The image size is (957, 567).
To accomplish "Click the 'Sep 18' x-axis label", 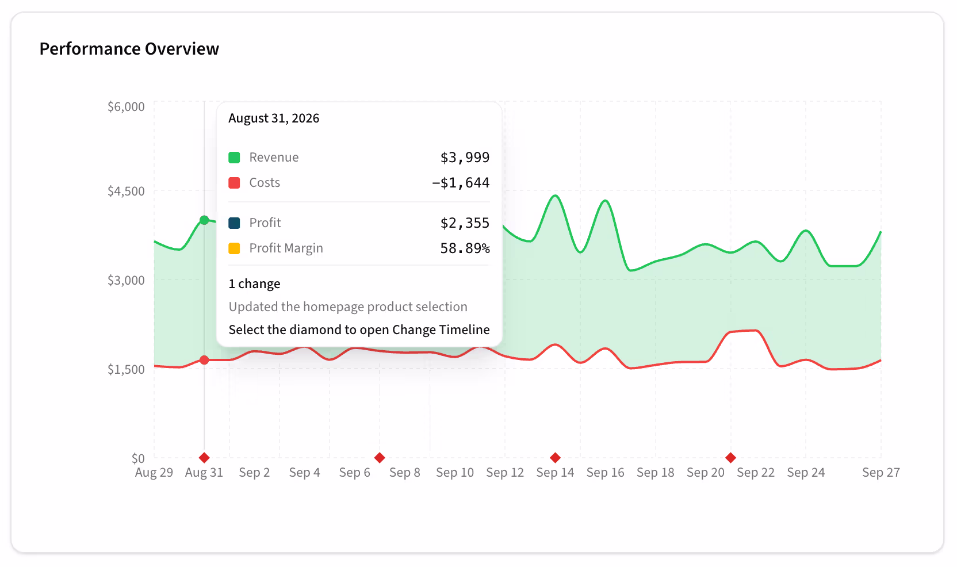I will pos(656,473).
